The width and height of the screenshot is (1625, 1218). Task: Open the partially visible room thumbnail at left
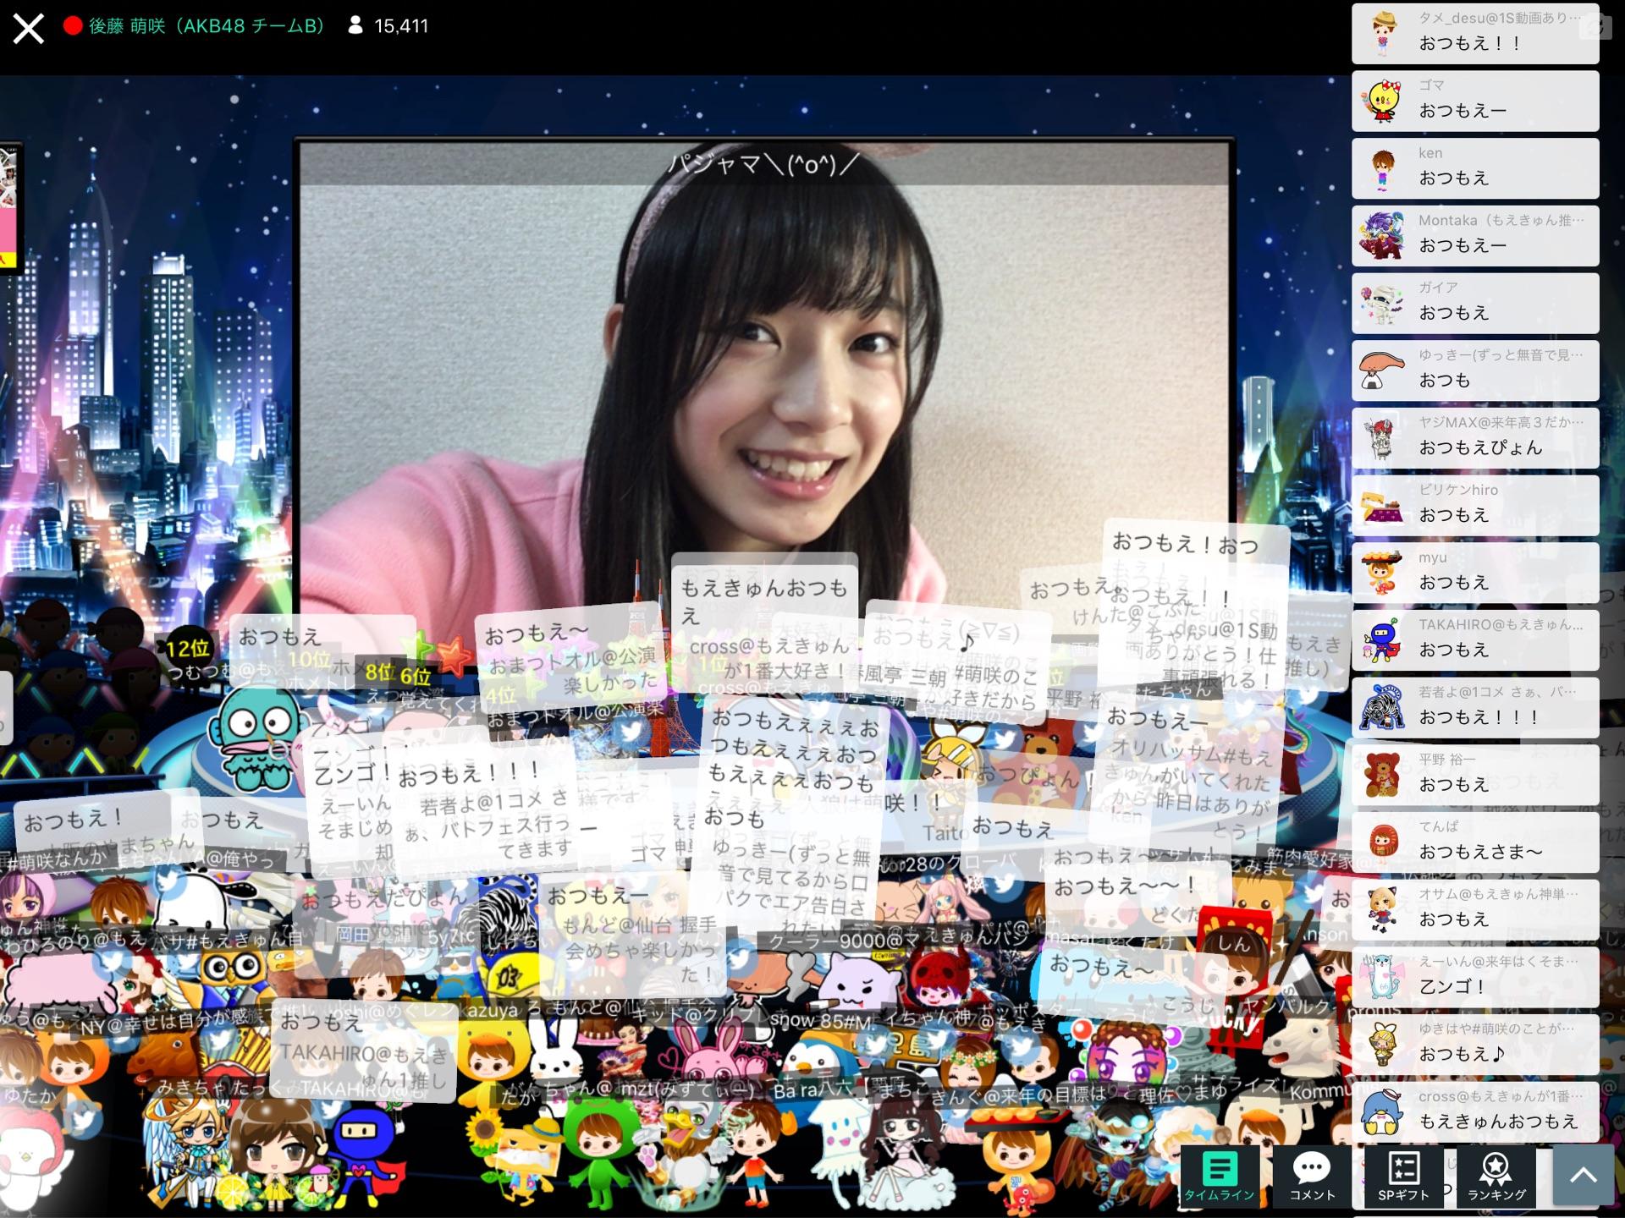[x=10, y=207]
